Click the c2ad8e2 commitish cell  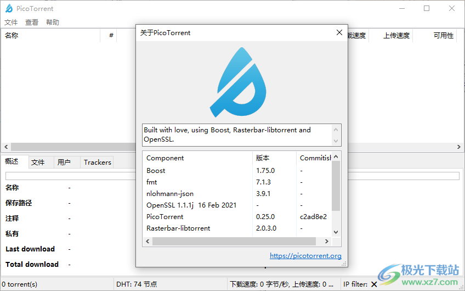click(313, 217)
